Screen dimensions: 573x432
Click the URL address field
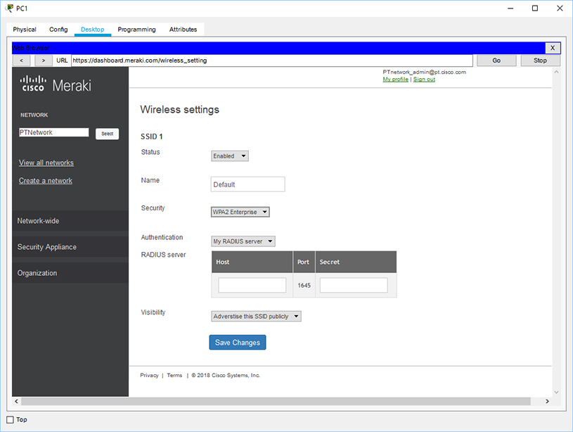point(272,61)
